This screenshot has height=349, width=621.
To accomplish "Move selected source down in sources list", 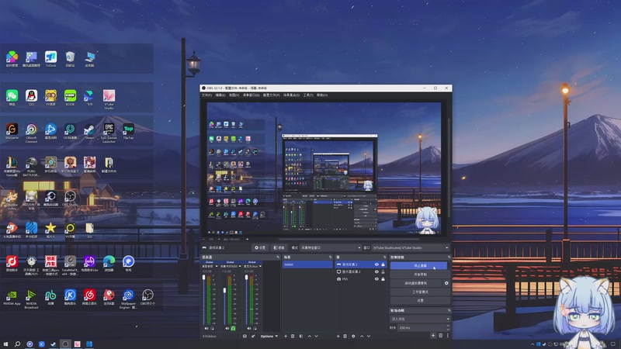I will 369,336.
